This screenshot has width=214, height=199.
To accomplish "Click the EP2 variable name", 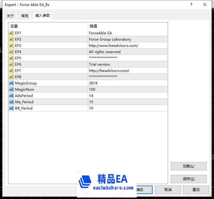I will (18, 39).
